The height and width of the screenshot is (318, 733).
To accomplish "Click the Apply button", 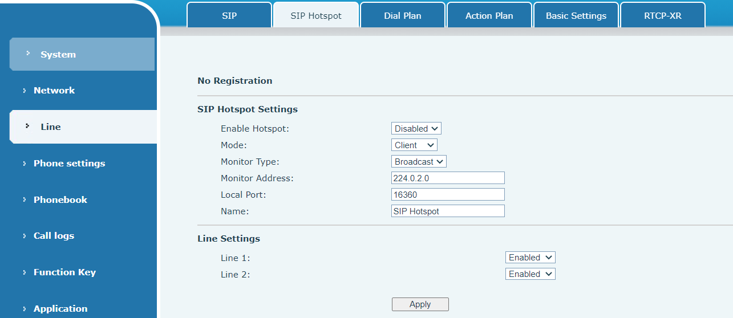I will (x=420, y=304).
